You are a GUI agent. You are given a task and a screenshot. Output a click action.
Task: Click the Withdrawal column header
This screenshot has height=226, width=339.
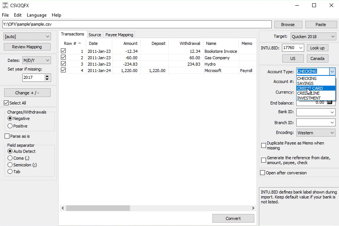tap(186, 43)
